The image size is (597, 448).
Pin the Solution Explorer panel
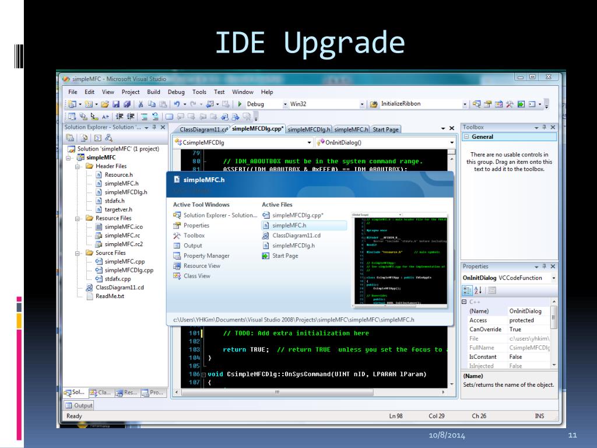(154, 127)
